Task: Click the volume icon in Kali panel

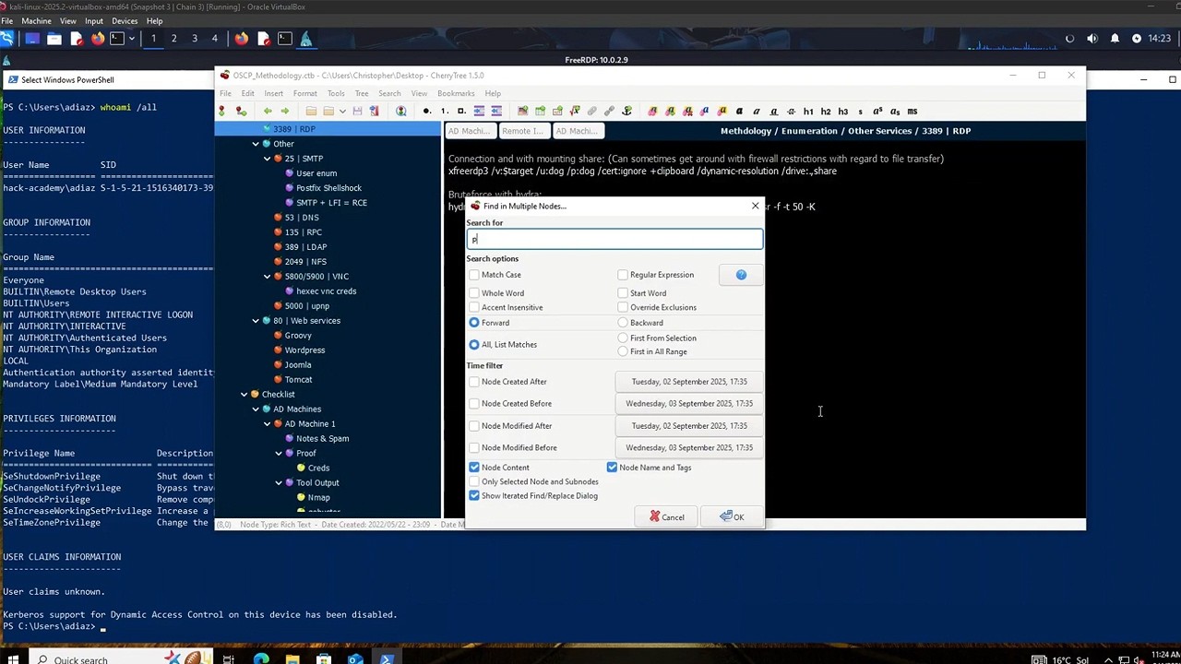Action: (1092, 39)
